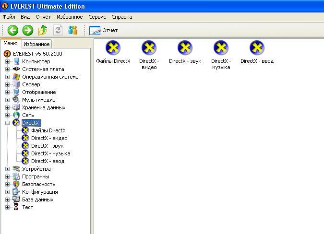Open the Сервис menu
Image resolution: width=324 pixels, height=234 pixels.
coord(97,17)
